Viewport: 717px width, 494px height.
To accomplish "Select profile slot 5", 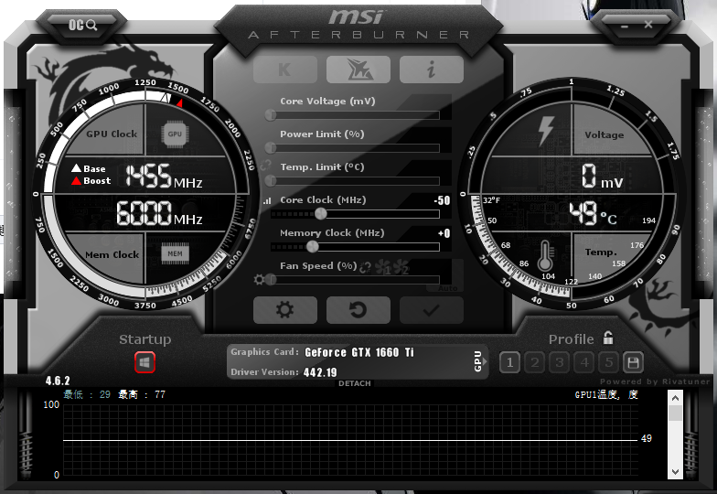I will pos(609,362).
